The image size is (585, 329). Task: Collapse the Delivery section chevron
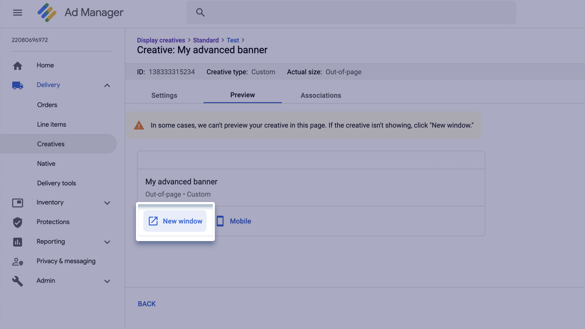pyautogui.click(x=107, y=85)
